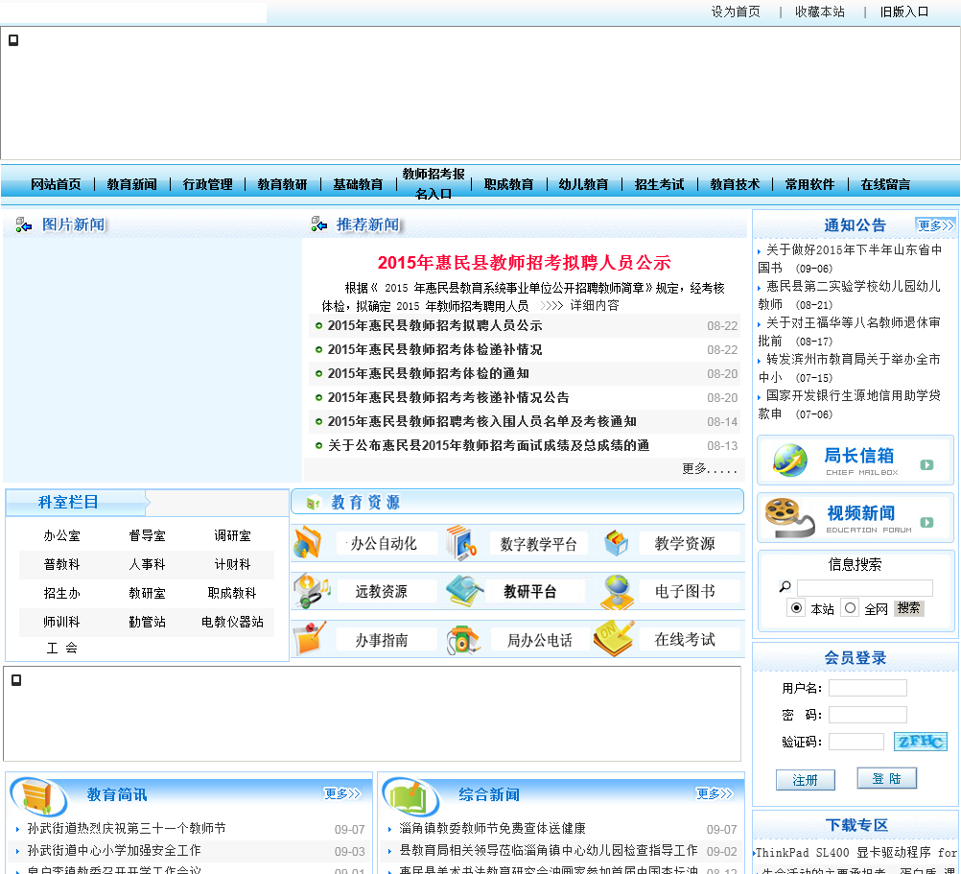Click 收藏本站 link at top
Image resolution: width=961 pixels, height=874 pixels.
point(819,12)
